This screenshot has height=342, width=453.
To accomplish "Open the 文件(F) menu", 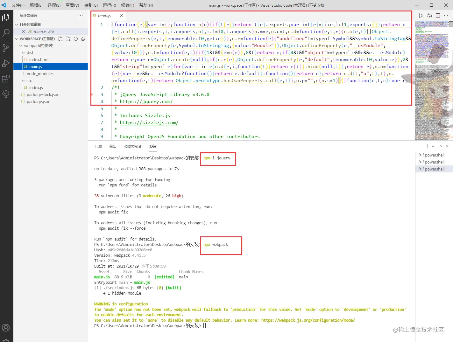I will pos(18,5).
